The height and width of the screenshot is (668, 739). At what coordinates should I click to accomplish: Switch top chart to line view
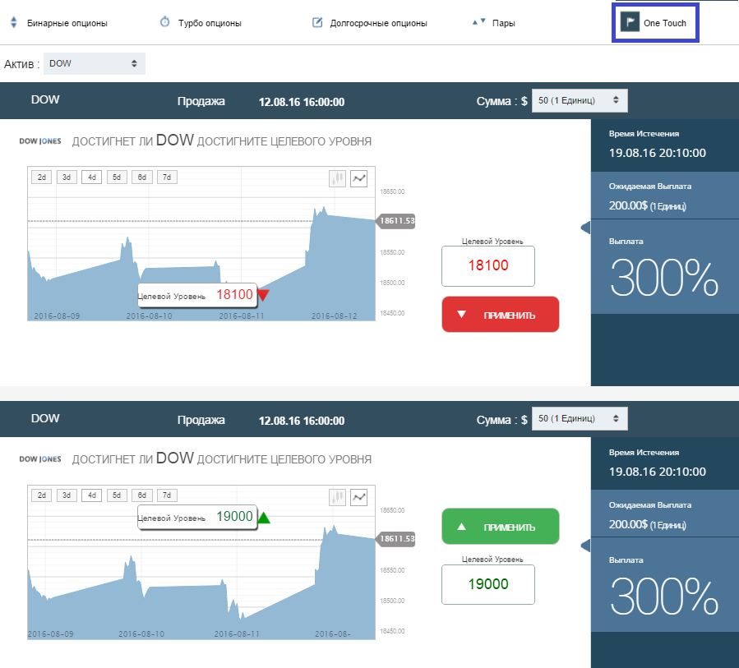(359, 178)
